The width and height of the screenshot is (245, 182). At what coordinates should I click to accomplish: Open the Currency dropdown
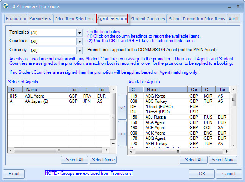(79, 50)
